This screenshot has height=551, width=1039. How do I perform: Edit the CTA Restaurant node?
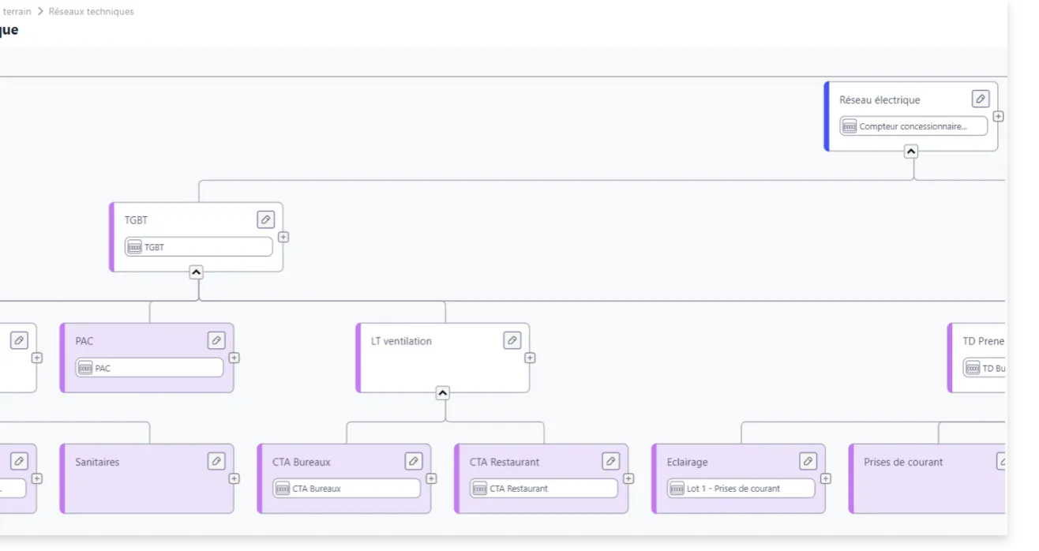610,461
